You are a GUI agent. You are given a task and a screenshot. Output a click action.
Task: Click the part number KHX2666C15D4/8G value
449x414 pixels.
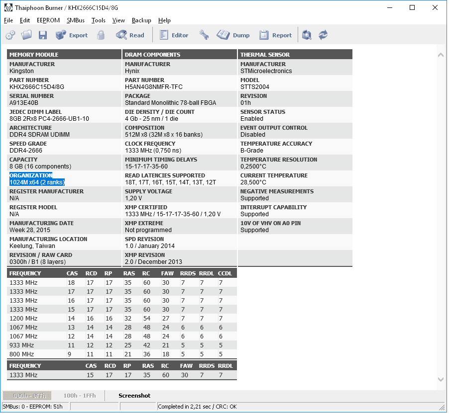pyautogui.click(x=37, y=87)
